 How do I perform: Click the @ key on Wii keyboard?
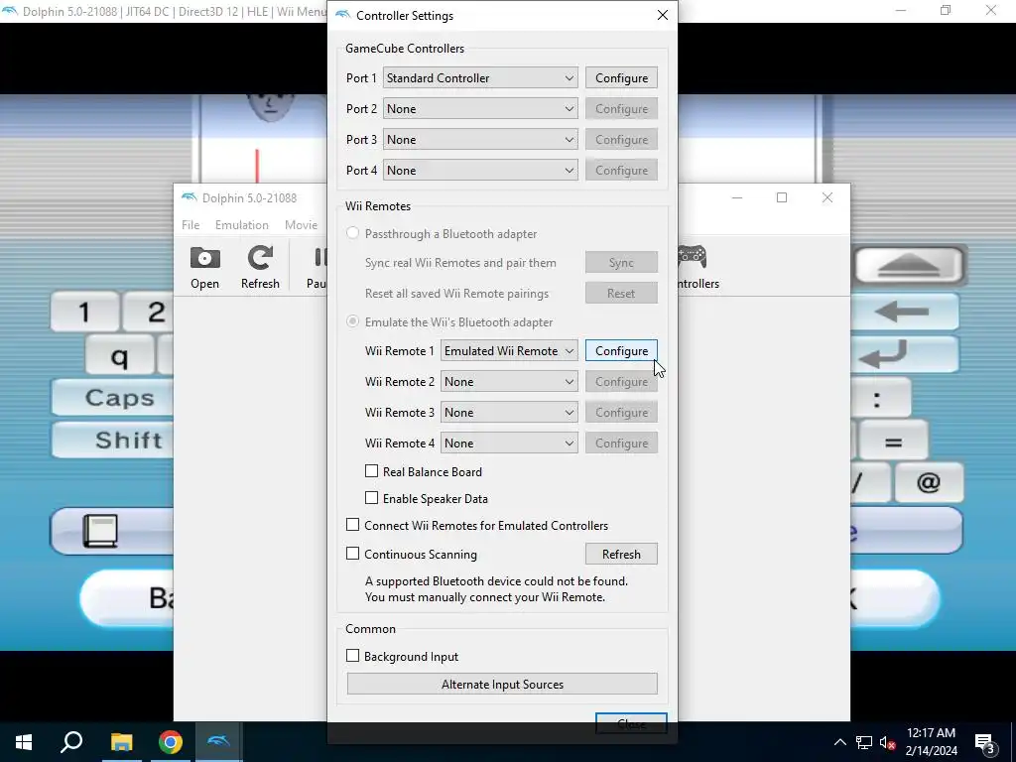[x=929, y=483]
